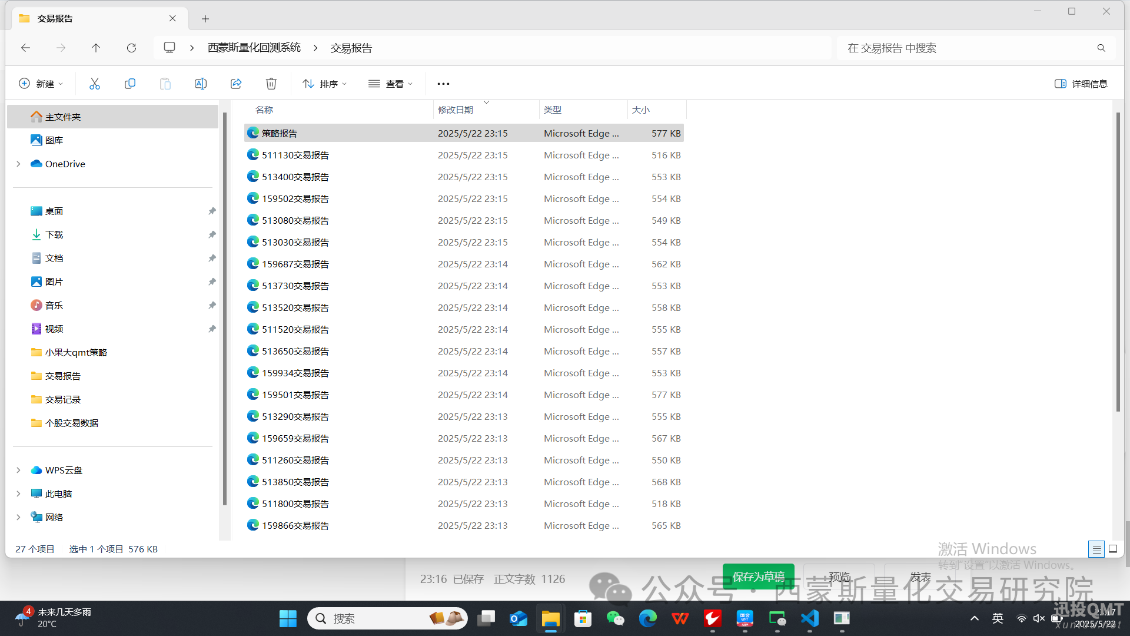Expand the 此电脑 tree node
The height and width of the screenshot is (636, 1130).
pos(18,493)
